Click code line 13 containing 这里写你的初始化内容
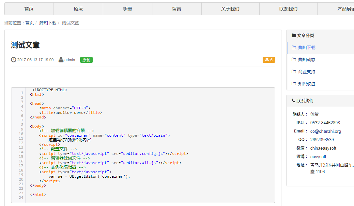Image resolution: width=354 pixels, height=206 pixels. click(x=69, y=140)
